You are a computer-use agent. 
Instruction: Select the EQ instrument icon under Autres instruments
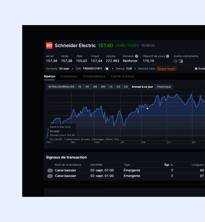pyautogui.click(x=176, y=61)
